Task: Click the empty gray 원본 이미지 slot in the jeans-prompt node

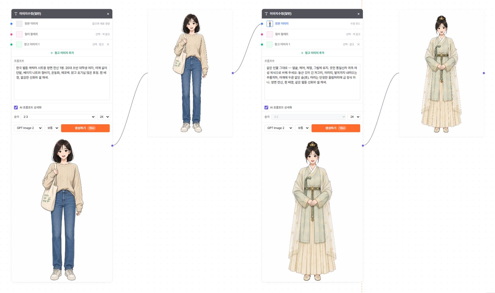Action: point(19,24)
